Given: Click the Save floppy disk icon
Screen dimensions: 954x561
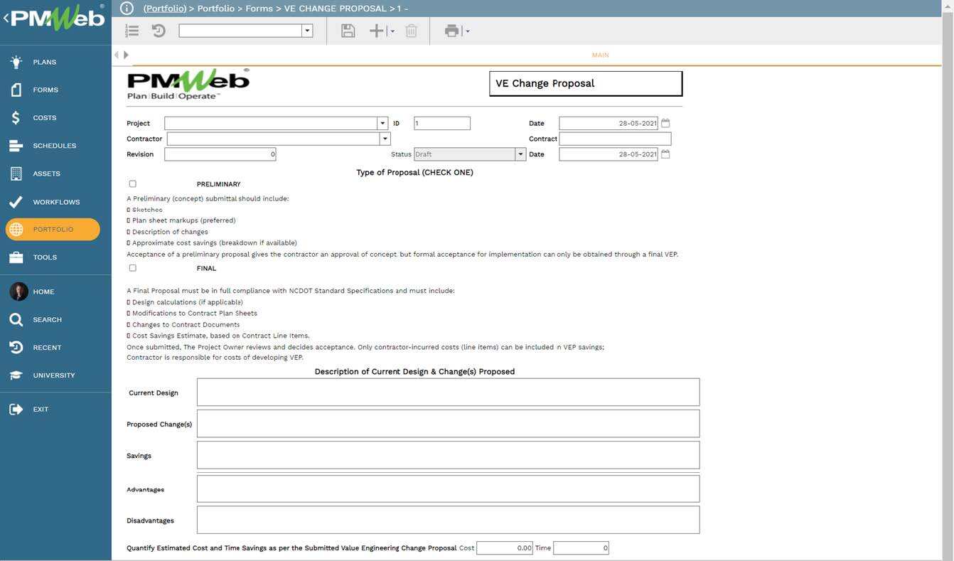Looking at the screenshot, I should pyautogui.click(x=348, y=31).
